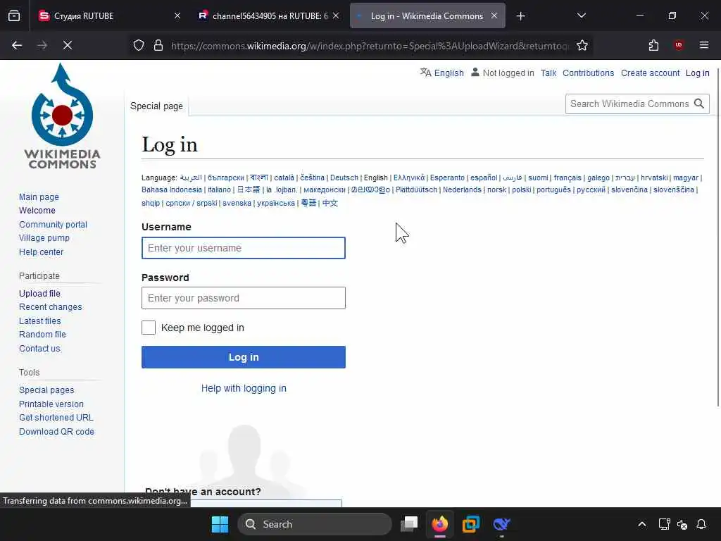Open the Village pump link
Screen dimensions: 721x541
click(44, 238)
